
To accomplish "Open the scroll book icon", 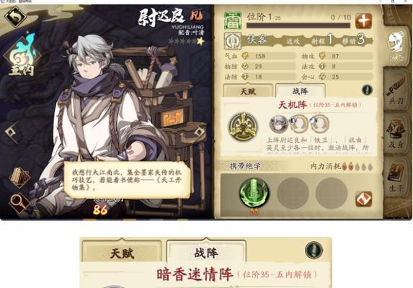I will click(20, 178).
